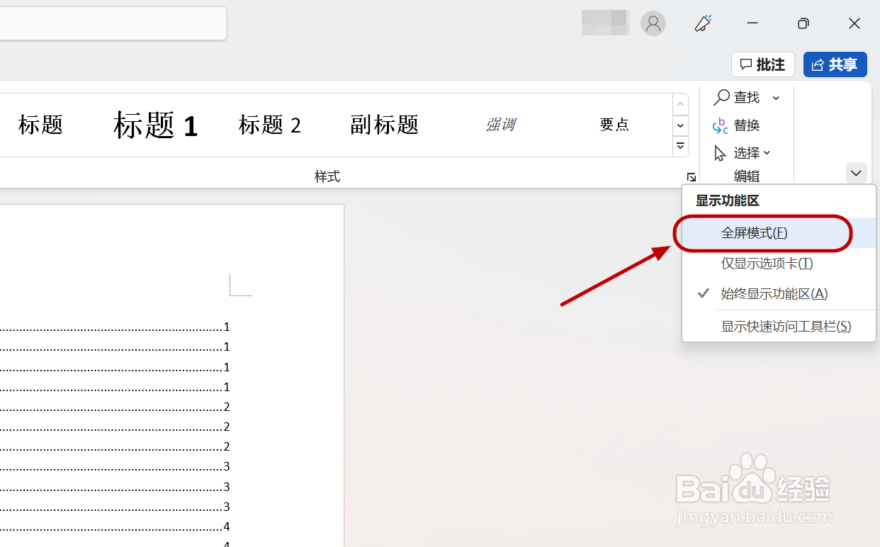Click the user account avatar icon
880x547 pixels.
click(653, 23)
